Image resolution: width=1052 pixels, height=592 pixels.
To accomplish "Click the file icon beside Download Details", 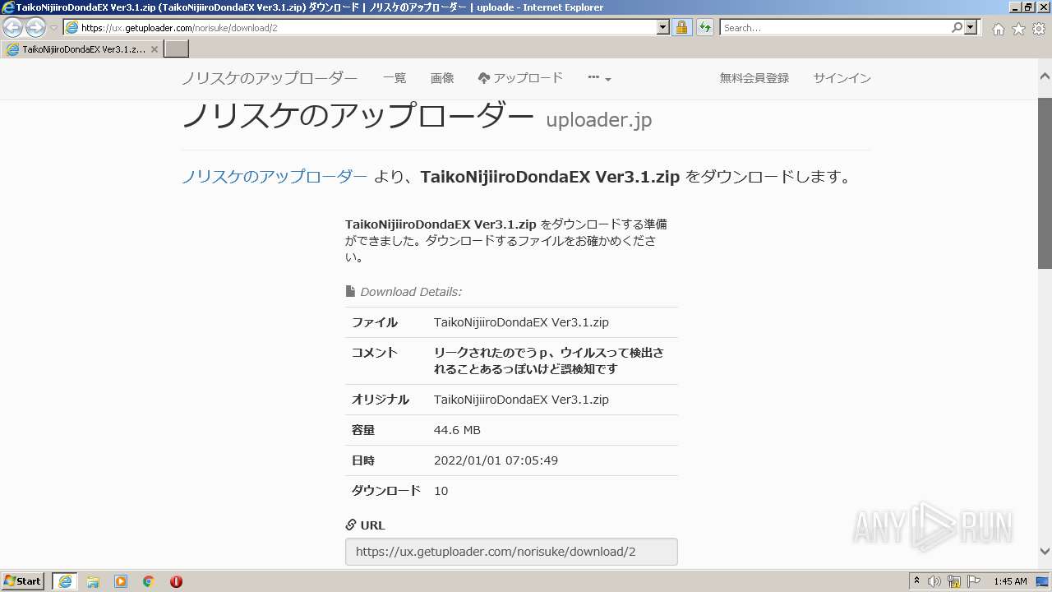I will [350, 291].
